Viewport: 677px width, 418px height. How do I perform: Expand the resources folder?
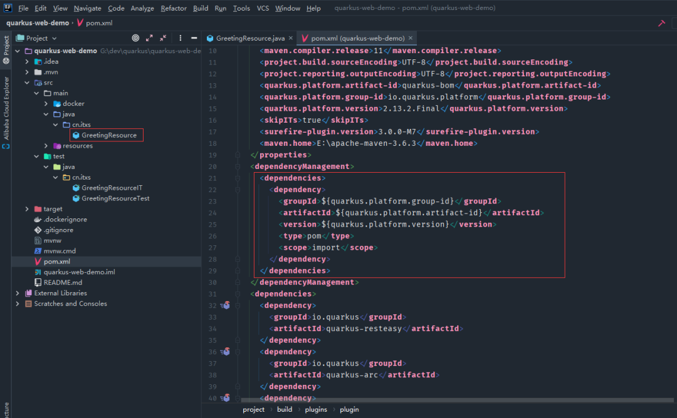(x=46, y=146)
